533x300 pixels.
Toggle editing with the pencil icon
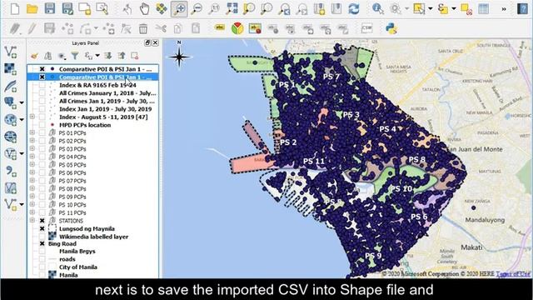tap(32, 28)
